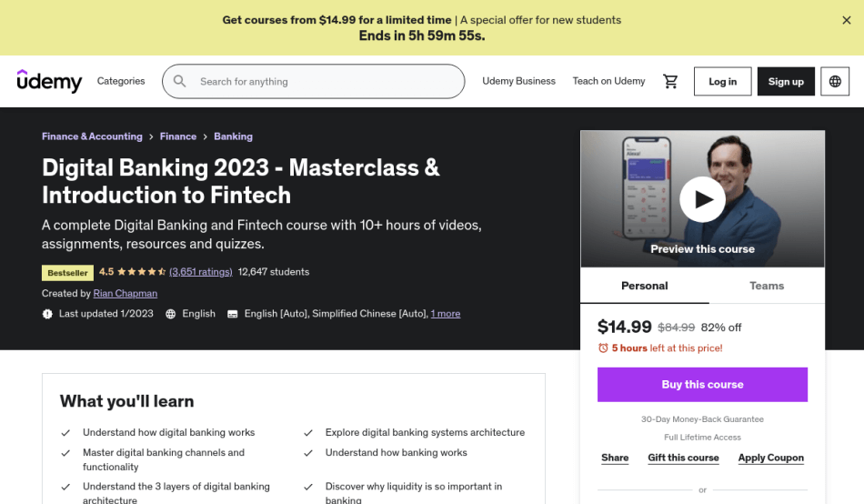
Task: Open Udemy Business link
Action: (x=518, y=81)
